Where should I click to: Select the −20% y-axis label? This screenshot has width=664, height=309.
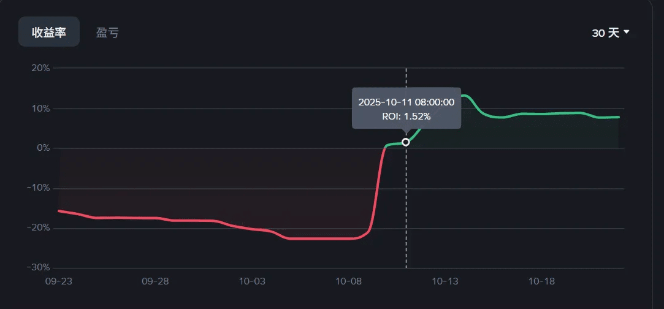click(38, 228)
